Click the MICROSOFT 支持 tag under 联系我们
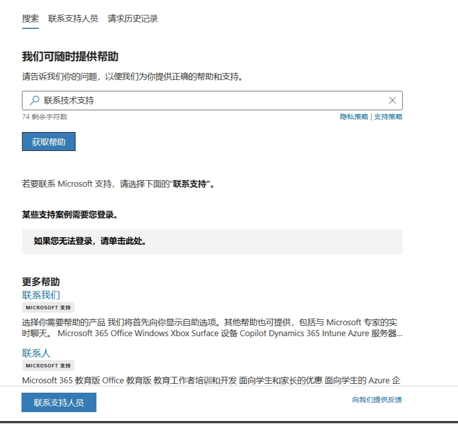 pos(48,307)
